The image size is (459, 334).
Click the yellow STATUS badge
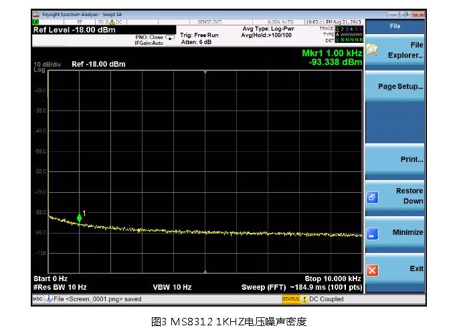[290, 299]
